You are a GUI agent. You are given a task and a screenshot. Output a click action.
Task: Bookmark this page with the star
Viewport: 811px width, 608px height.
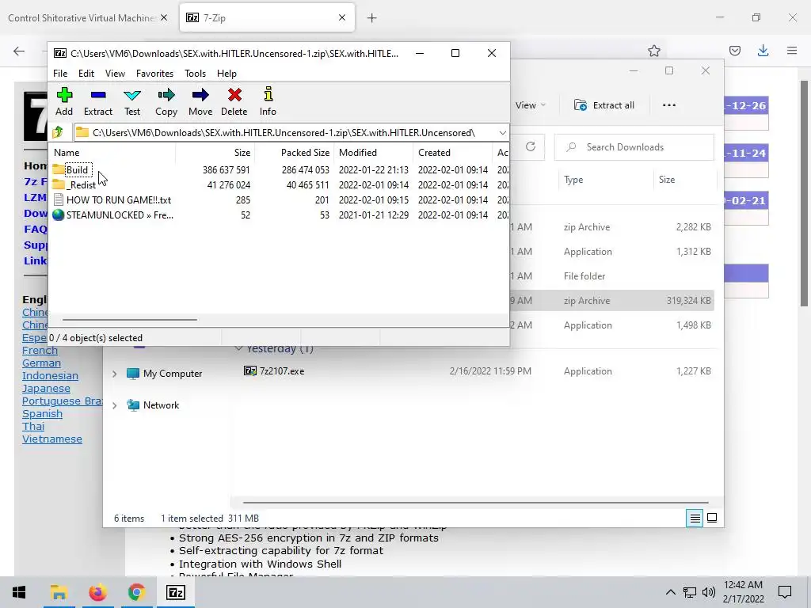pos(654,51)
